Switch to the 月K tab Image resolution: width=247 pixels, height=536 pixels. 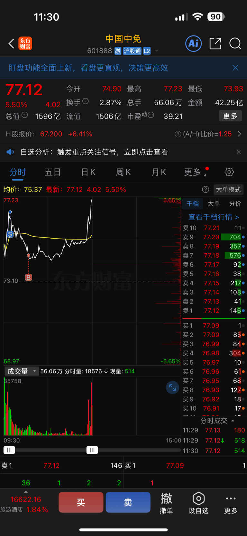coord(159,172)
